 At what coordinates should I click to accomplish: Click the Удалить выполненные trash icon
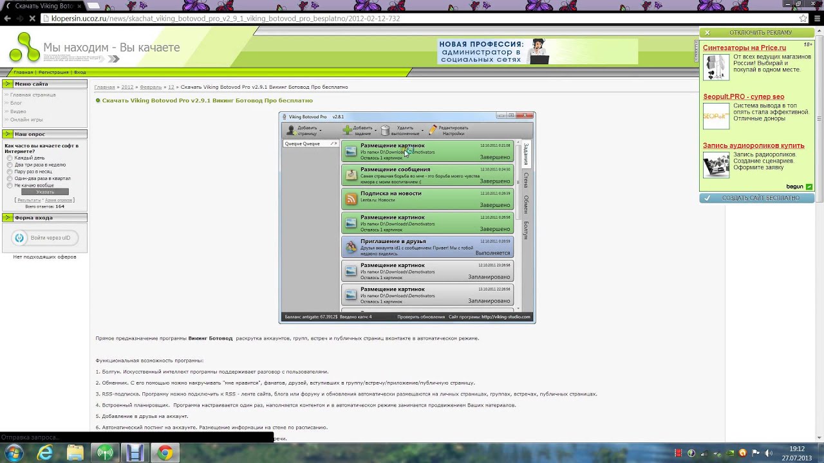(385, 131)
